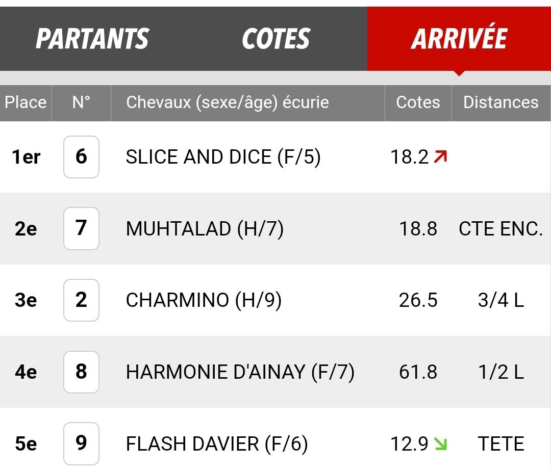Click the green downward odds arrow
The height and width of the screenshot is (471, 551).
tap(440, 443)
